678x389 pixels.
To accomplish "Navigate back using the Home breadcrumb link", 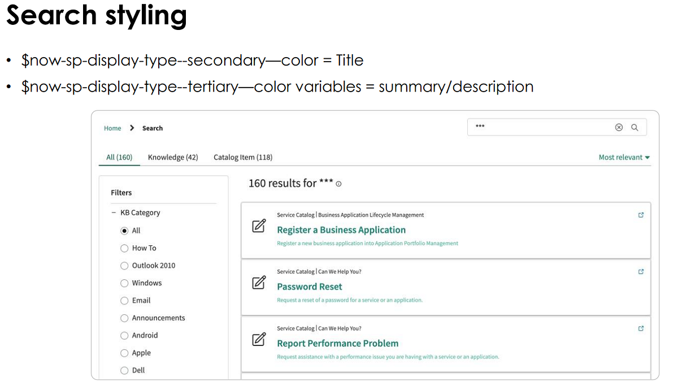I will coord(112,128).
